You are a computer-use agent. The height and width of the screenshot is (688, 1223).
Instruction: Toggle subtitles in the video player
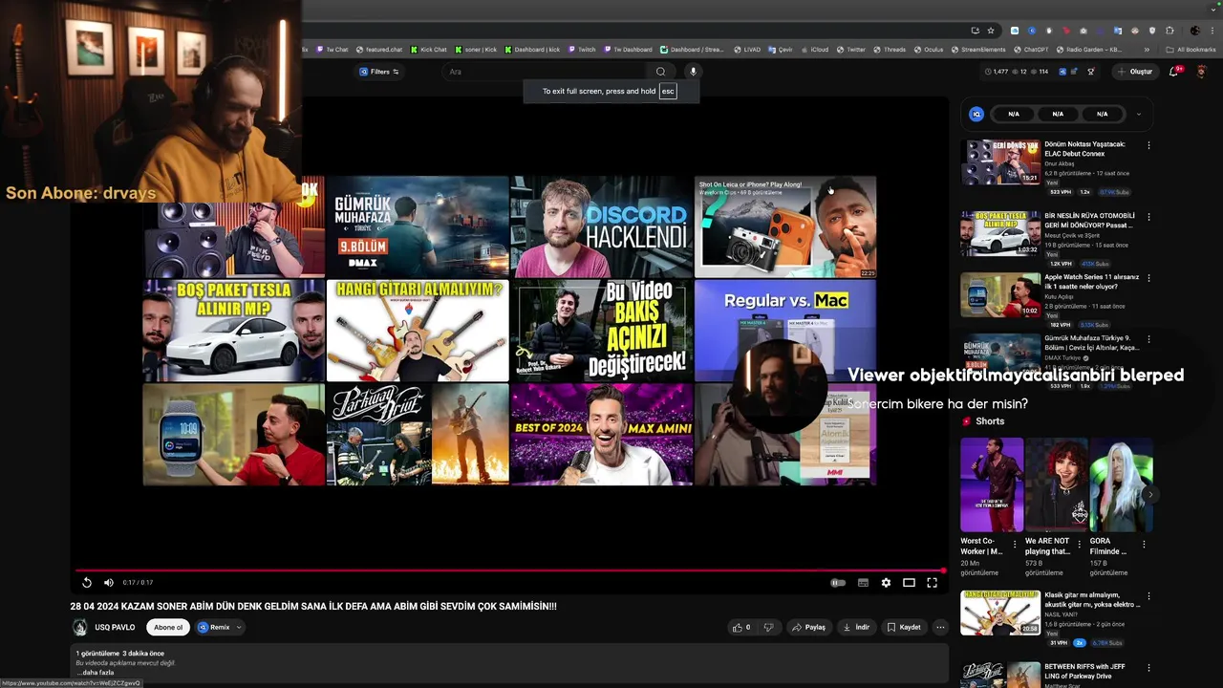(x=863, y=583)
